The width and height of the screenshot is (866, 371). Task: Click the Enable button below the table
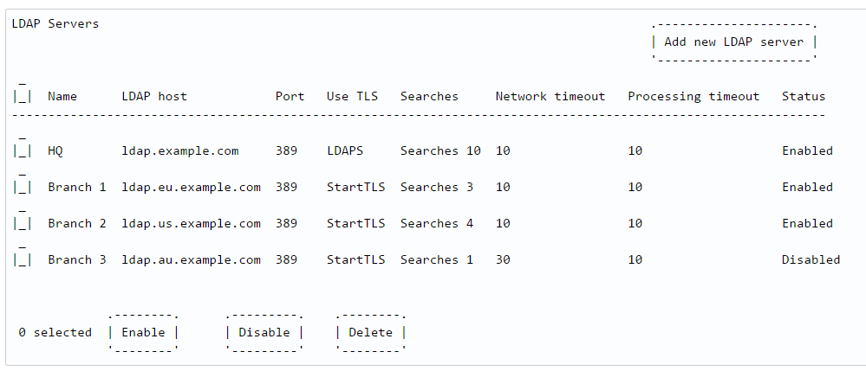click(x=144, y=332)
